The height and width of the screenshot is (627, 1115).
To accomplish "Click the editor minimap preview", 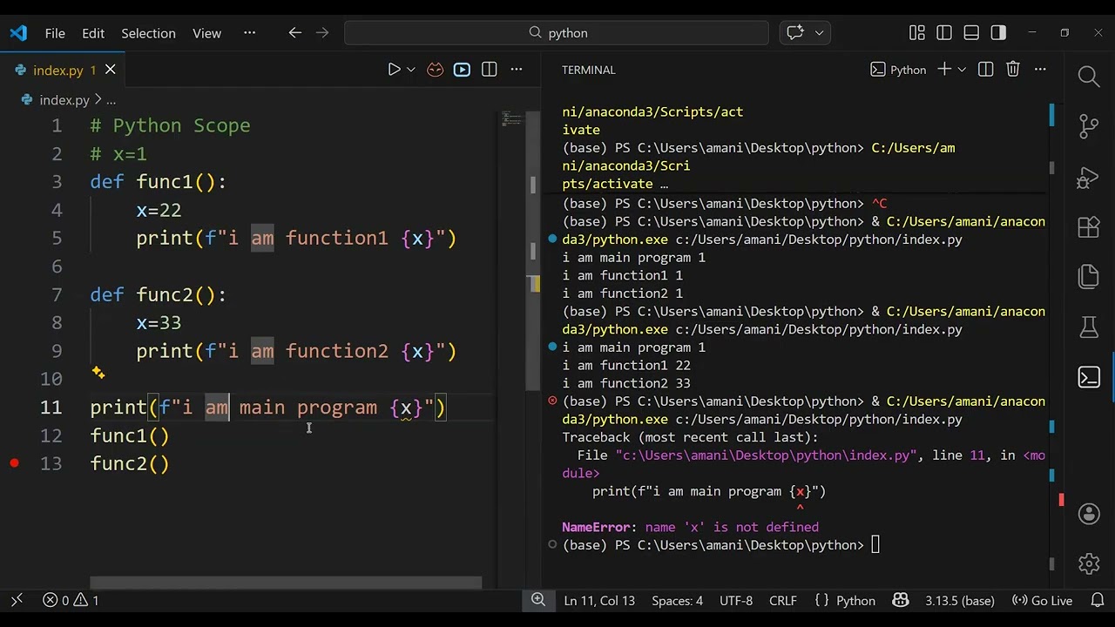I will 511,119.
